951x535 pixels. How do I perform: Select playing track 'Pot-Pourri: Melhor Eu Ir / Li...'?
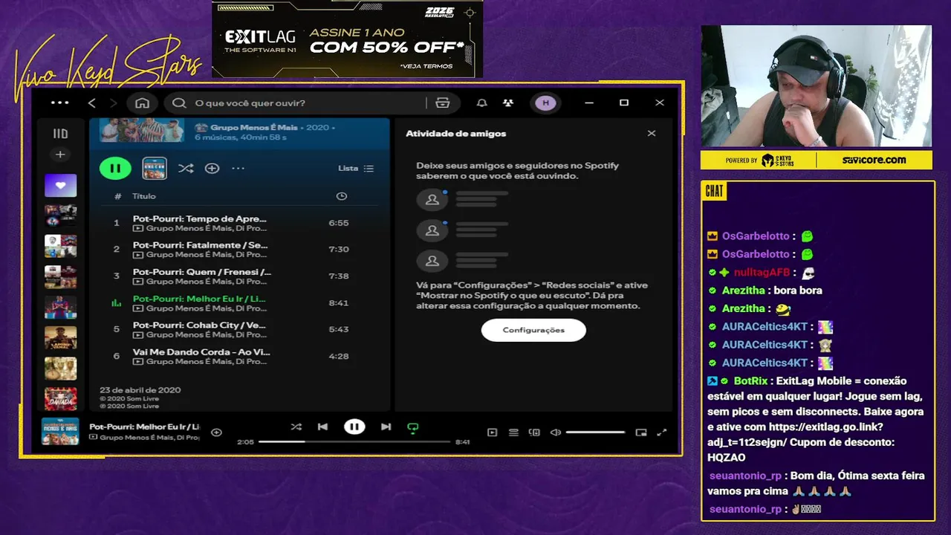pos(199,299)
